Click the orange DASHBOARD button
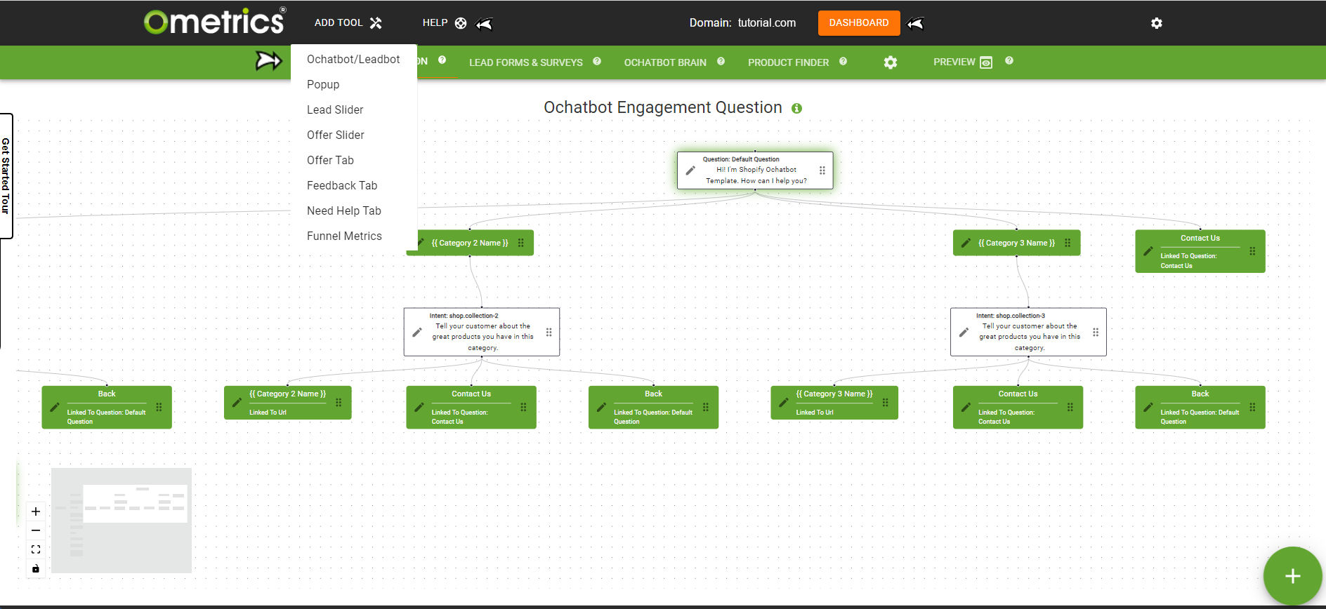This screenshot has height=609, width=1326. (859, 22)
